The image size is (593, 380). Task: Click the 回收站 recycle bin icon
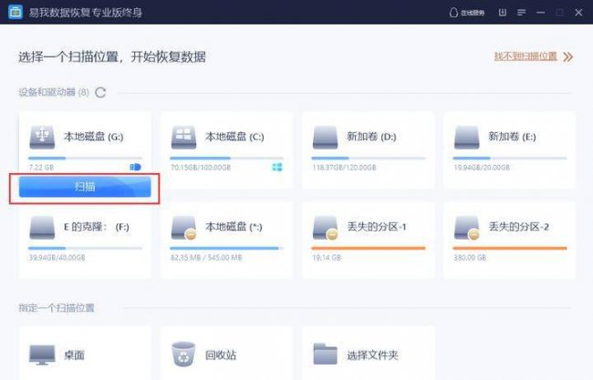point(183,354)
